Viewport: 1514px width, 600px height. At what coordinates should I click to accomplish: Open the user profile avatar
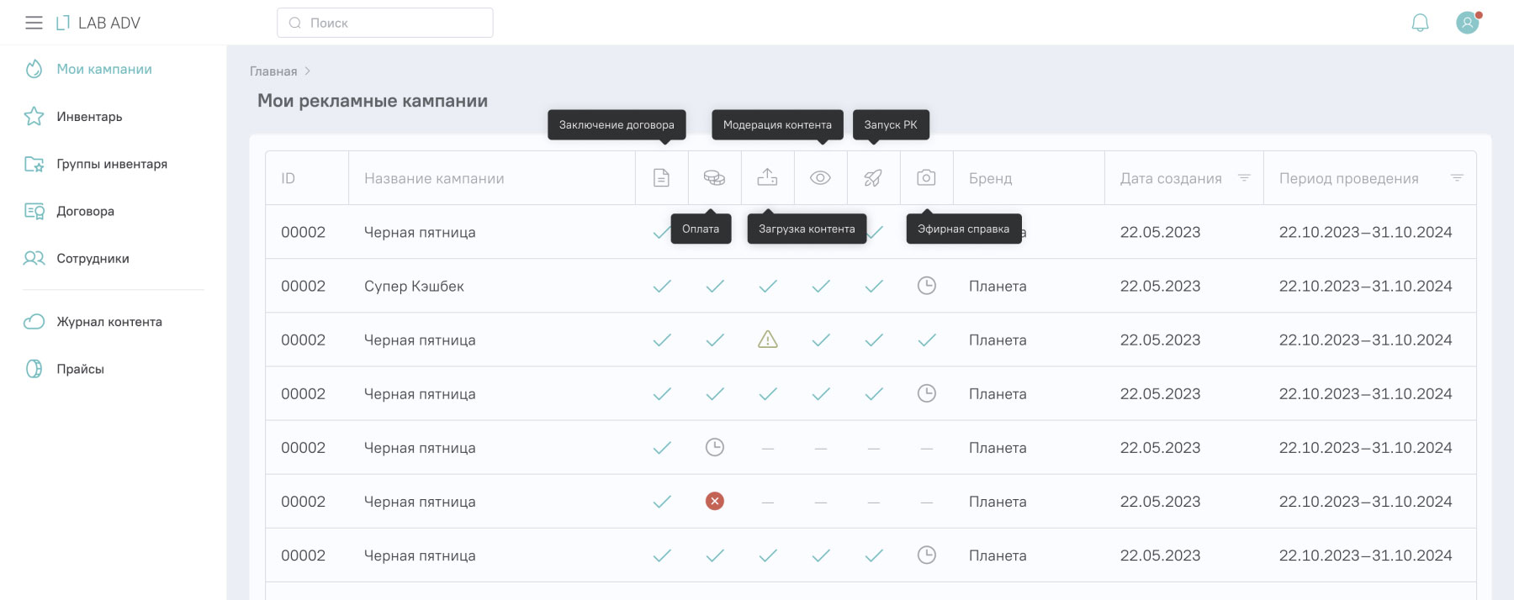[1468, 23]
